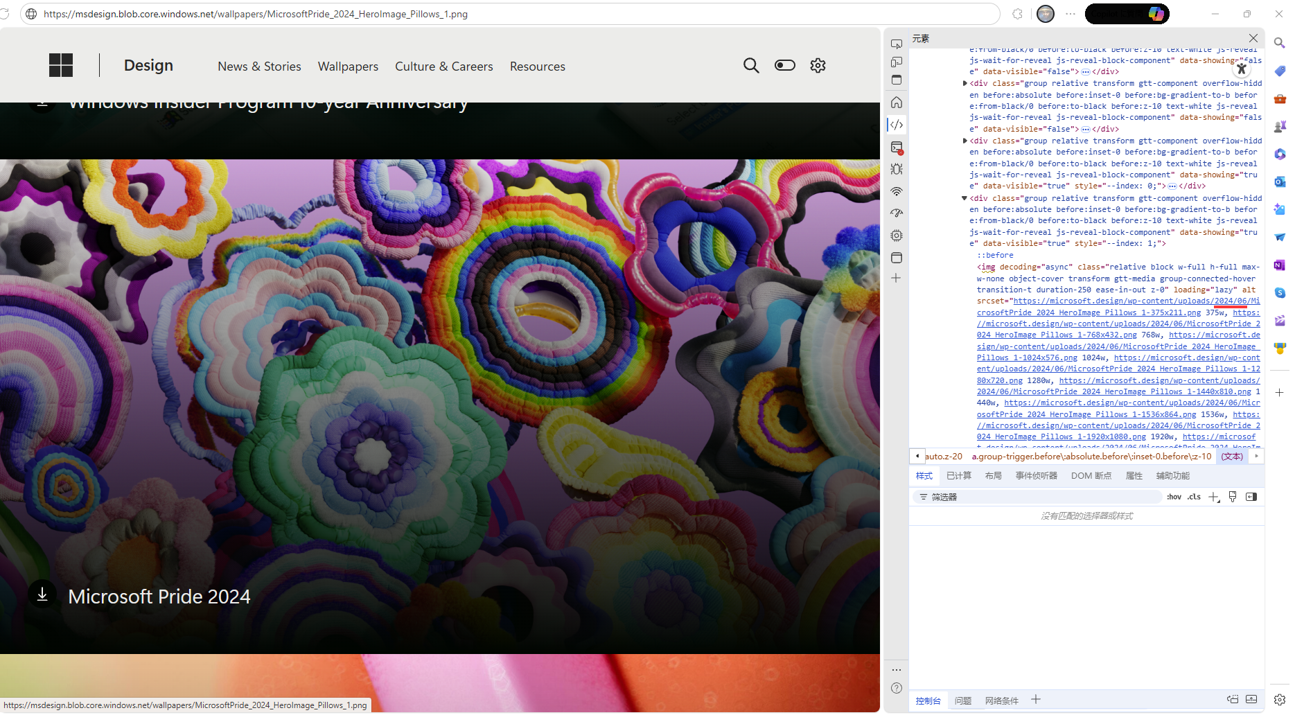Toggle dark mode switch on Design header
This screenshot has height=715, width=1295.
[x=785, y=66]
